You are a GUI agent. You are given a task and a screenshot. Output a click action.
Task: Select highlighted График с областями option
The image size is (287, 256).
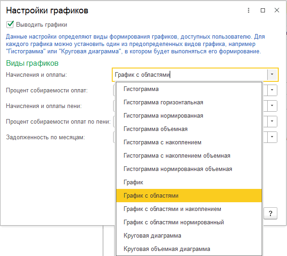189,196
